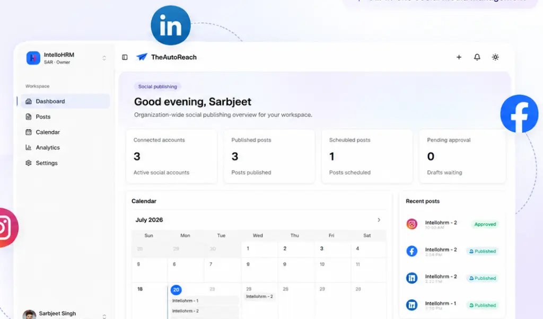Click 'Good evening, Sarbjeet' heading

192,102
